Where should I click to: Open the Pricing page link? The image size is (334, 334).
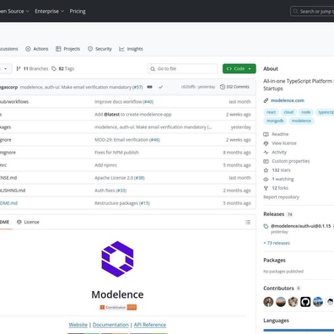pos(78,11)
